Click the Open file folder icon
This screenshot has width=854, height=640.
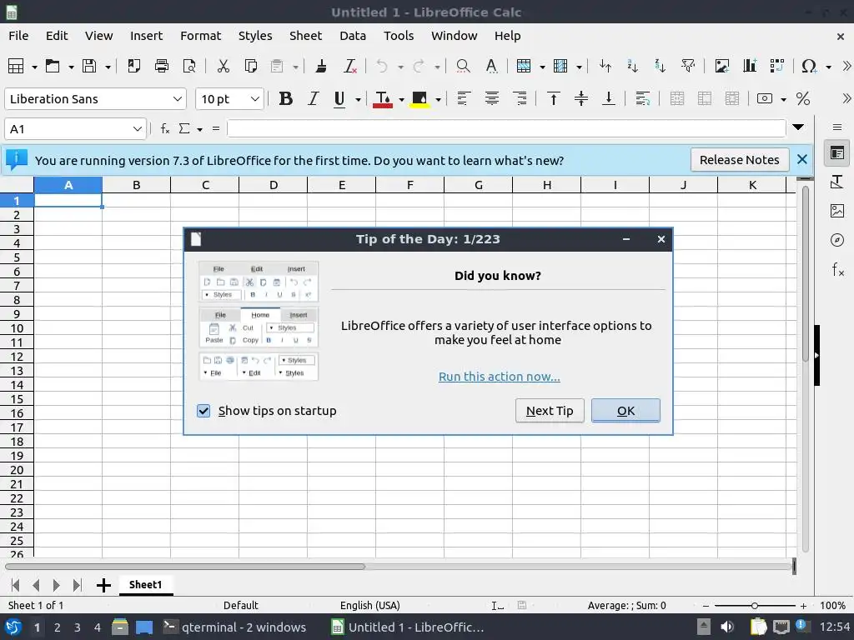(x=53, y=66)
